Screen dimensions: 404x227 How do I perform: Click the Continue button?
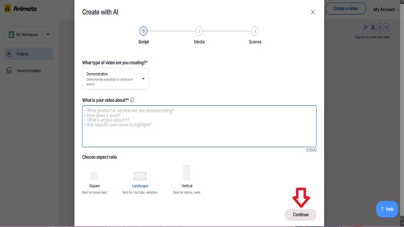point(300,214)
